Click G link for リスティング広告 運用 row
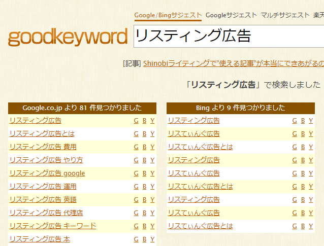324x246 pixels. (x=136, y=187)
